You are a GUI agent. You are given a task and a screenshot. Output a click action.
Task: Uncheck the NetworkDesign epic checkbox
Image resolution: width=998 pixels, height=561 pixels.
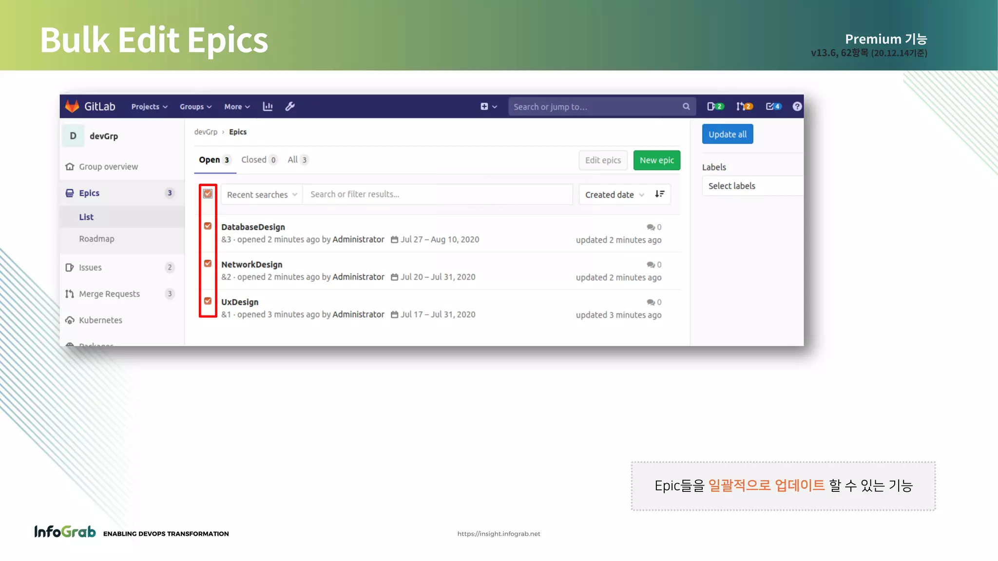pos(208,263)
